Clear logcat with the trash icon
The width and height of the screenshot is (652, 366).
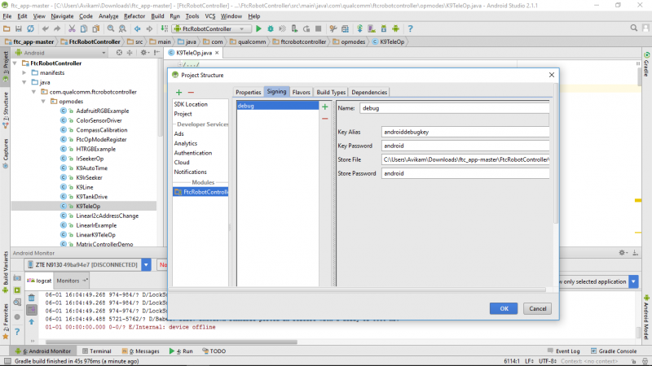pyautogui.click(x=32, y=298)
